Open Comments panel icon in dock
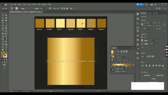This screenshot has width=168, height=95. point(138,14)
